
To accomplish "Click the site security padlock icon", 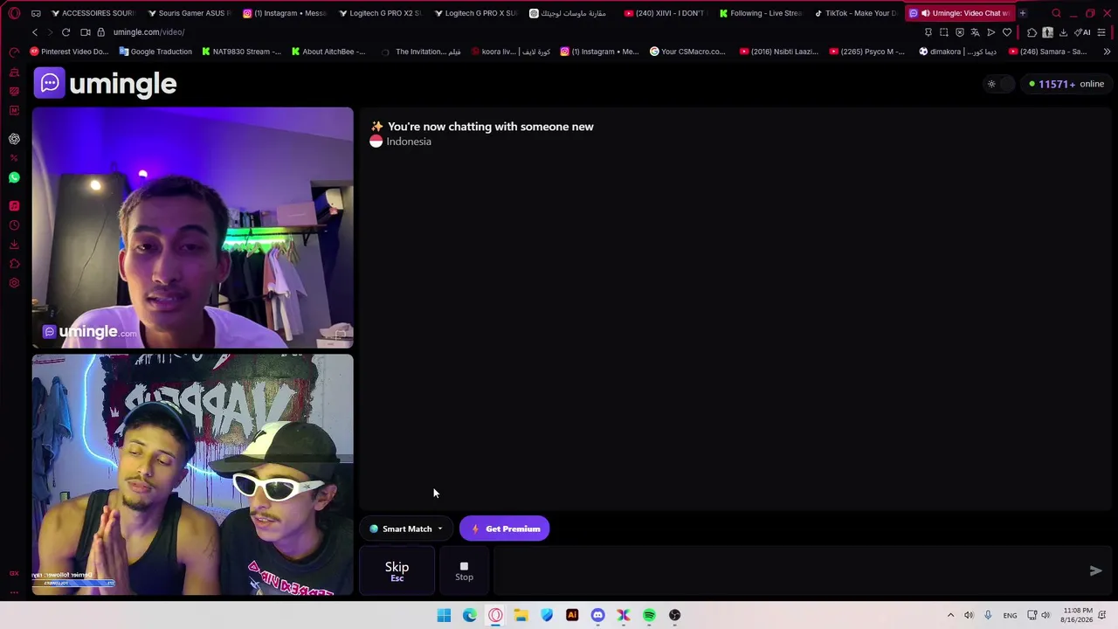I will coord(101,32).
